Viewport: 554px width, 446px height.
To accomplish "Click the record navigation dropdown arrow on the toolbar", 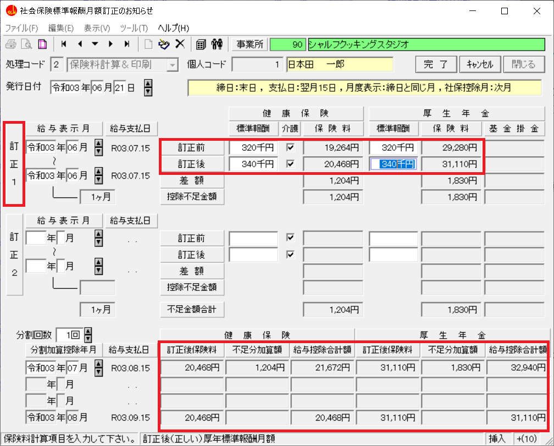I will coord(95,44).
